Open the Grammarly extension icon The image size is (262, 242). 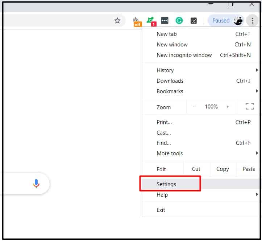tap(179, 21)
